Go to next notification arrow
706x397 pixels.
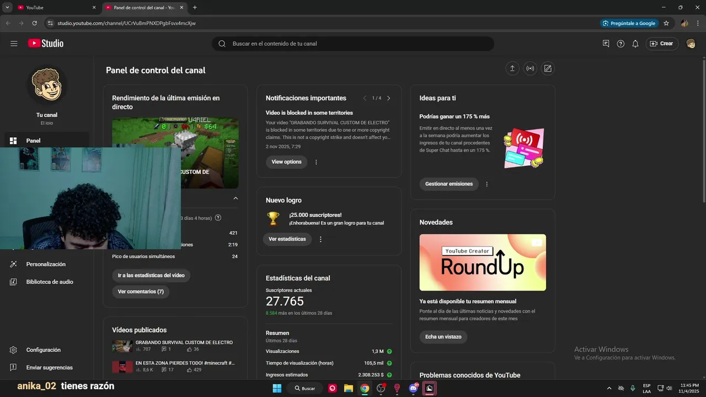tap(388, 98)
